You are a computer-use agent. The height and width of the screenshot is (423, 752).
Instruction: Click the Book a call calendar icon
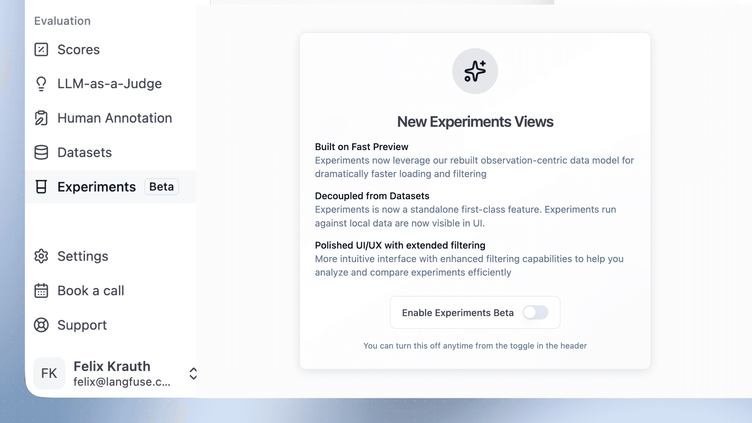point(41,290)
